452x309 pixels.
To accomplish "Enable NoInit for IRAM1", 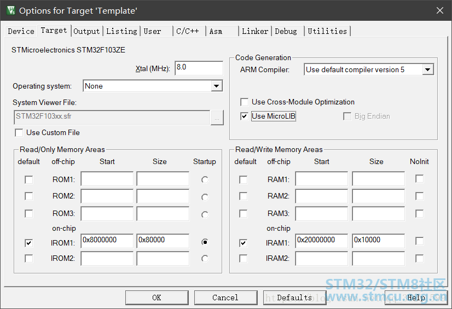I will (419, 241).
